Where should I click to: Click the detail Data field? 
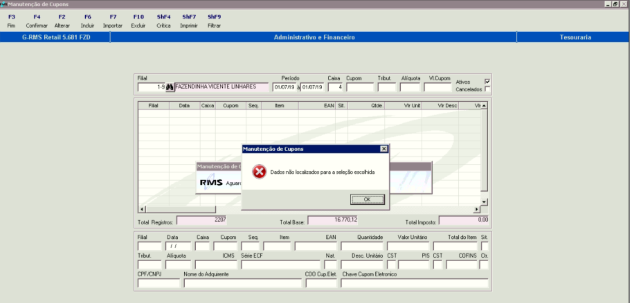pos(178,246)
